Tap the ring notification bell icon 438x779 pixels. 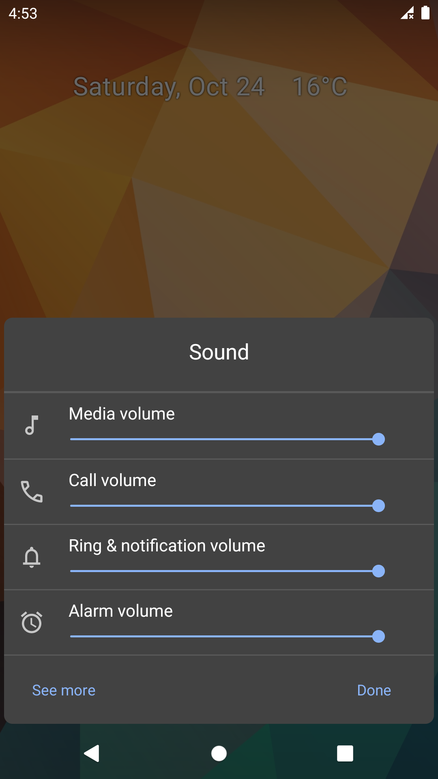(32, 557)
